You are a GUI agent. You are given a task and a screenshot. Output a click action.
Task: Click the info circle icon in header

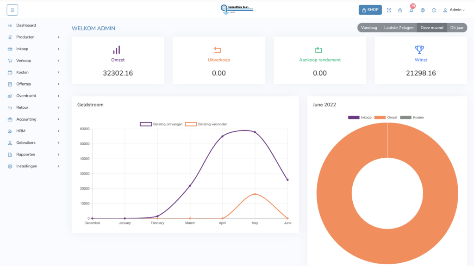coord(434,10)
